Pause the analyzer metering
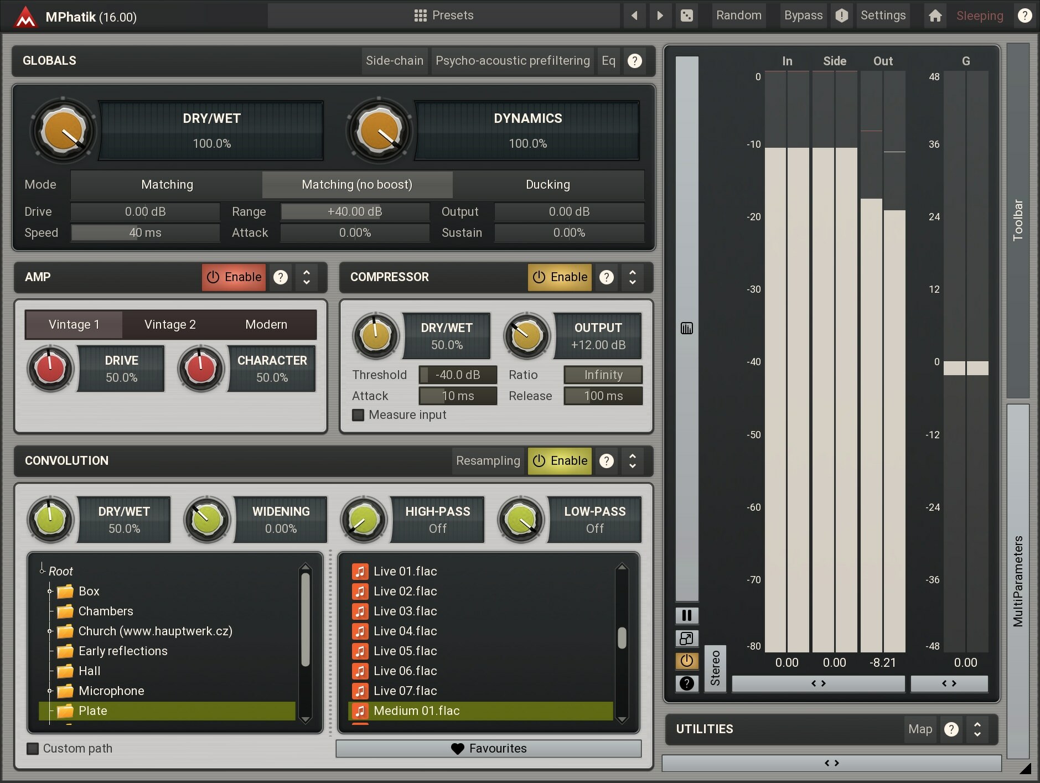Screen dimensions: 1040x783 (686, 615)
